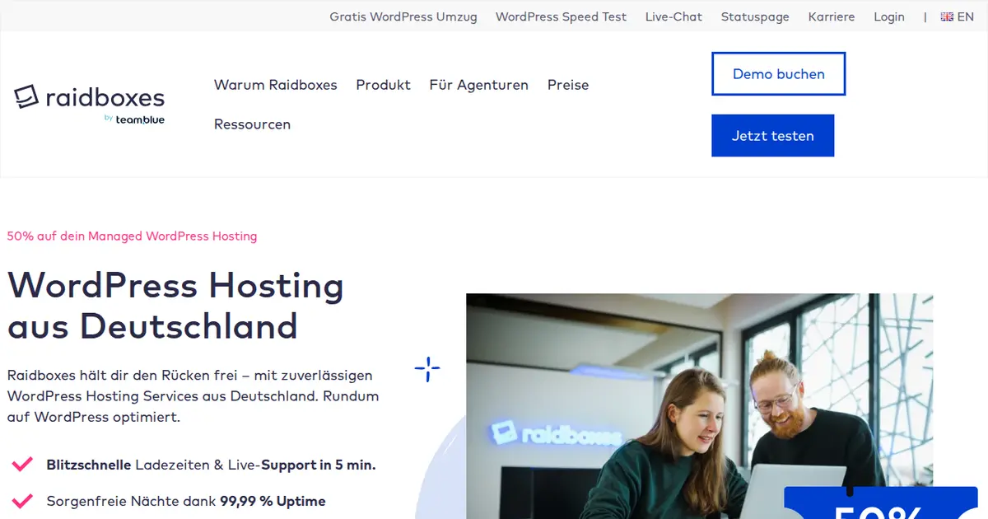This screenshot has width=988, height=519.
Task: Open the Statuspage link
Action: [755, 16]
